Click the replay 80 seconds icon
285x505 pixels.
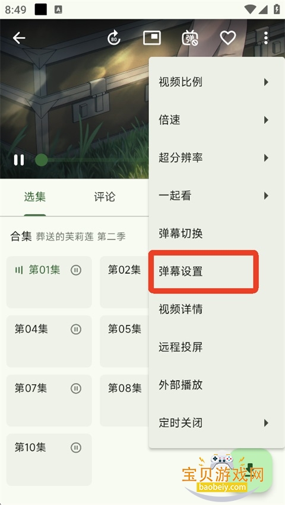click(114, 38)
